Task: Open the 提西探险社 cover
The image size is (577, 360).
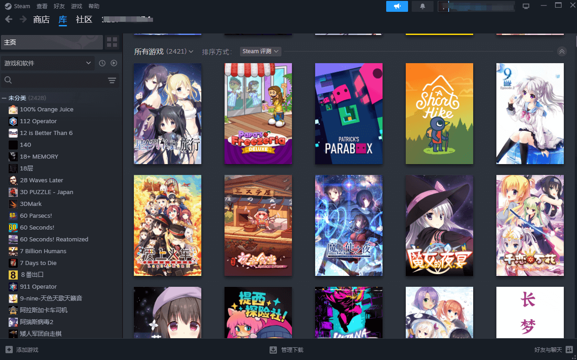Action: coord(258,312)
